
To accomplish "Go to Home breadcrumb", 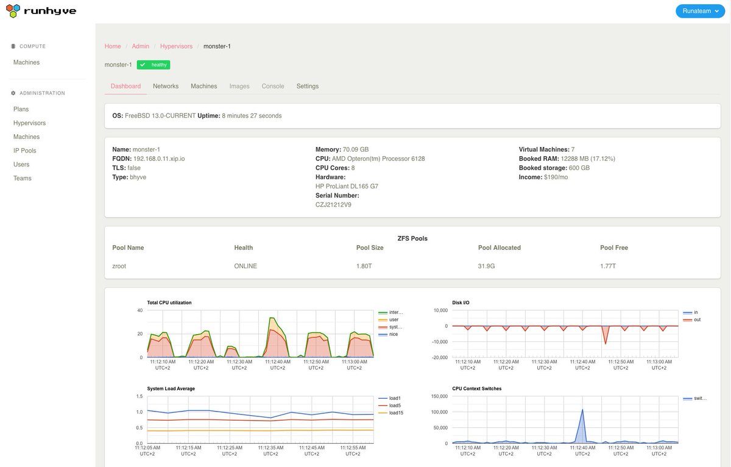I will pyautogui.click(x=113, y=46).
